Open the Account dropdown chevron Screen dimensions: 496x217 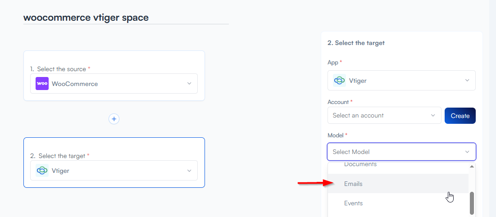tap(433, 115)
